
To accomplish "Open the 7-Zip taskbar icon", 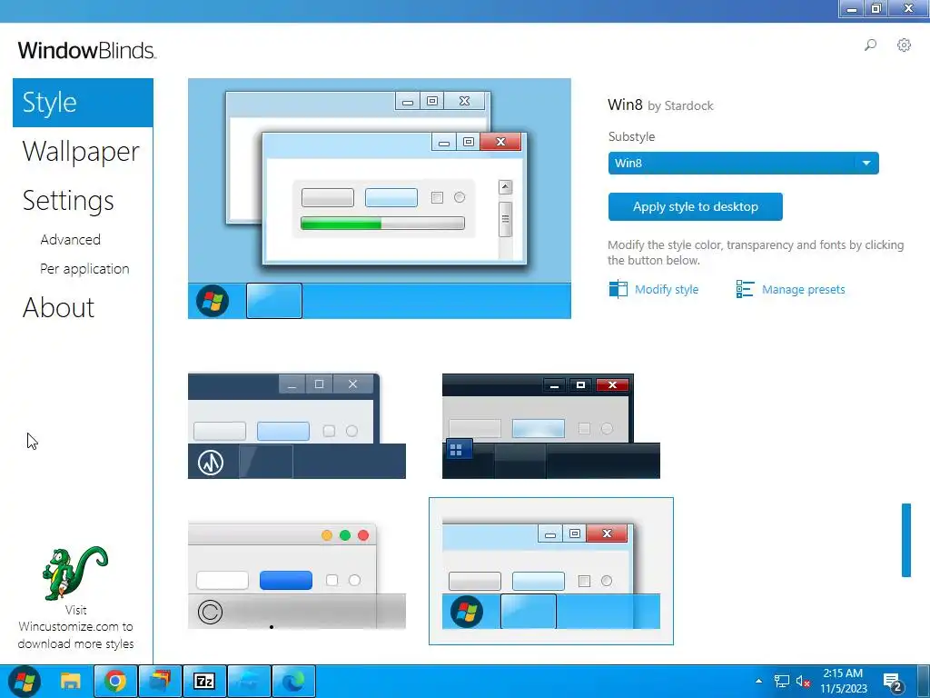I will [x=204, y=681].
